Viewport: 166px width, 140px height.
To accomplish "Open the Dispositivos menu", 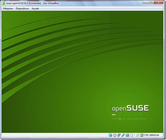I will point(22,8).
